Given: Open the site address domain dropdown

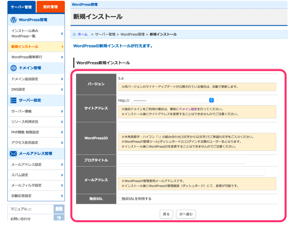Looking at the screenshot, I should click(172, 100).
